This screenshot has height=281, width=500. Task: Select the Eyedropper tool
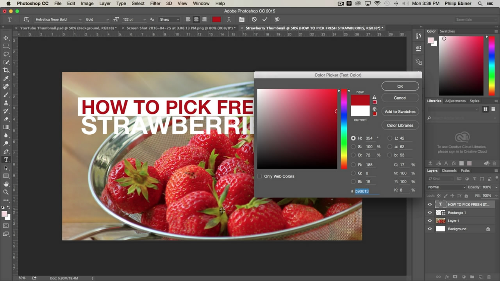pyautogui.click(x=6, y=78)
